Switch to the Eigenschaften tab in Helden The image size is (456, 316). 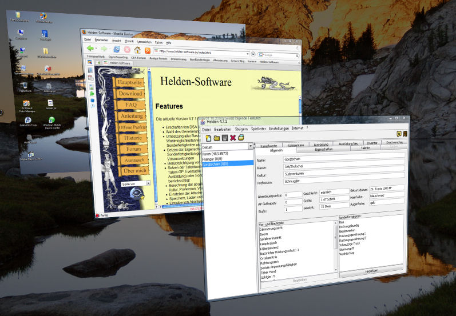coord(323,149)
